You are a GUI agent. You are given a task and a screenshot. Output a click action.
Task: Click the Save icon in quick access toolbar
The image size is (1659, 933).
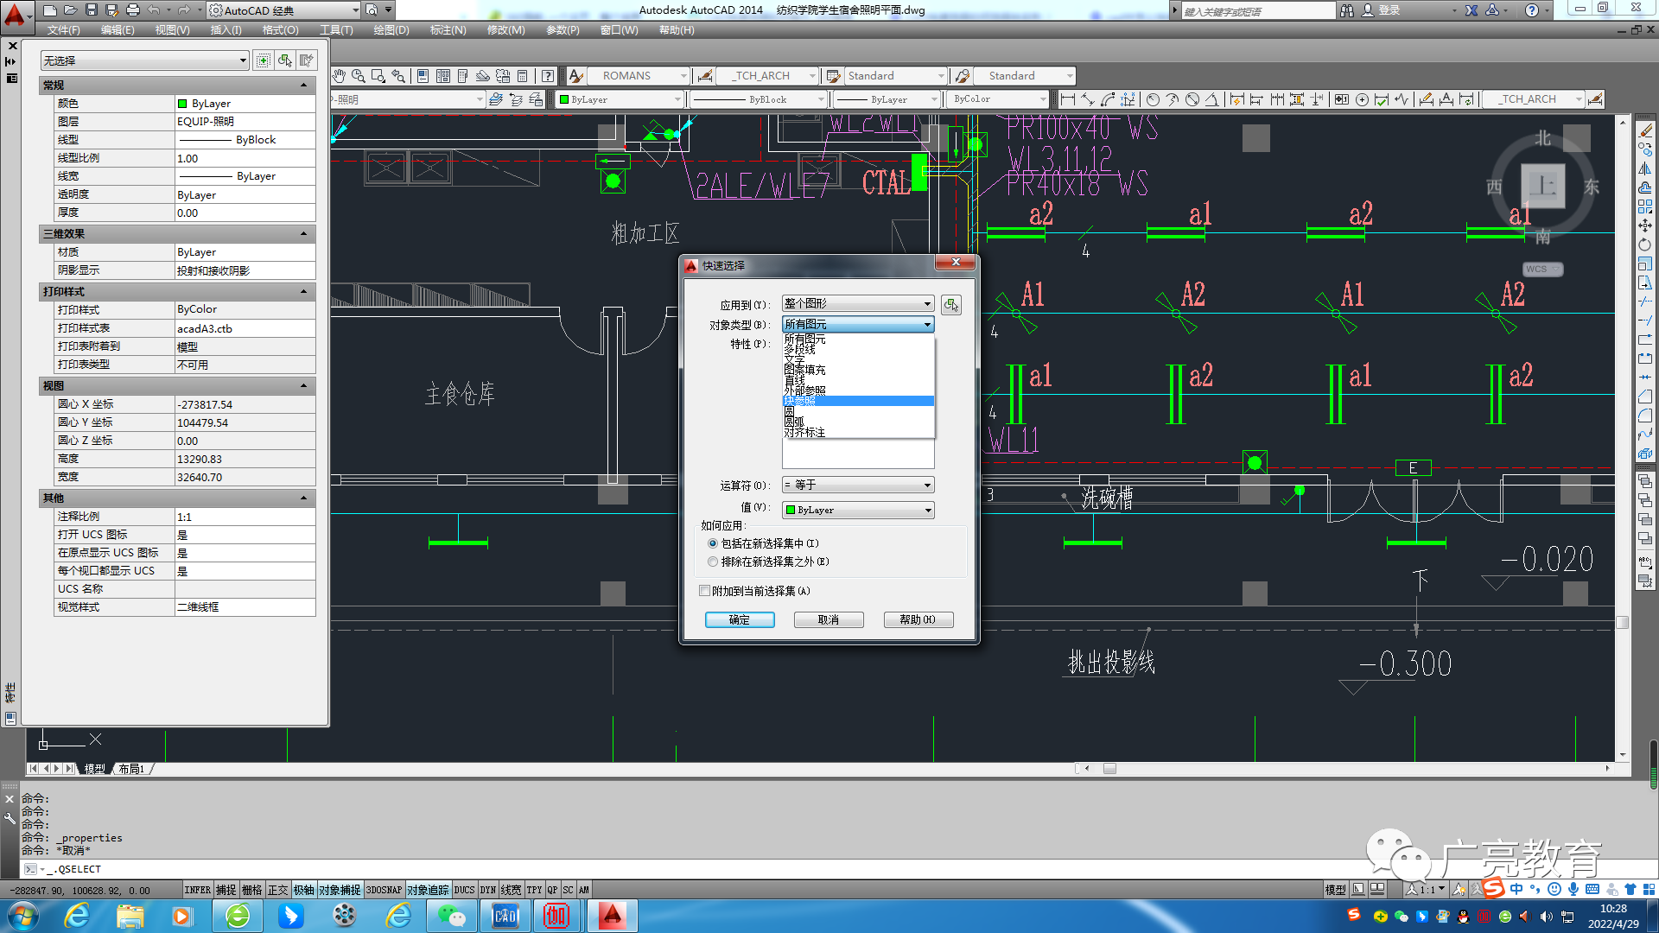(x=91, y=10)
